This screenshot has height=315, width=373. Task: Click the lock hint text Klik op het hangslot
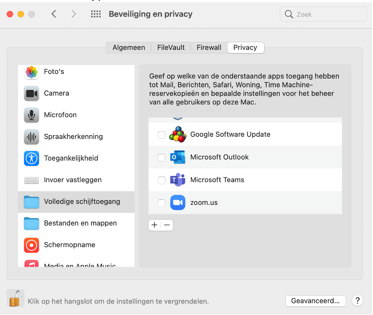[118, 301]
